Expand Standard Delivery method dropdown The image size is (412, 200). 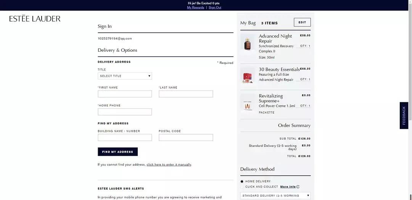[x=275, y=195]
